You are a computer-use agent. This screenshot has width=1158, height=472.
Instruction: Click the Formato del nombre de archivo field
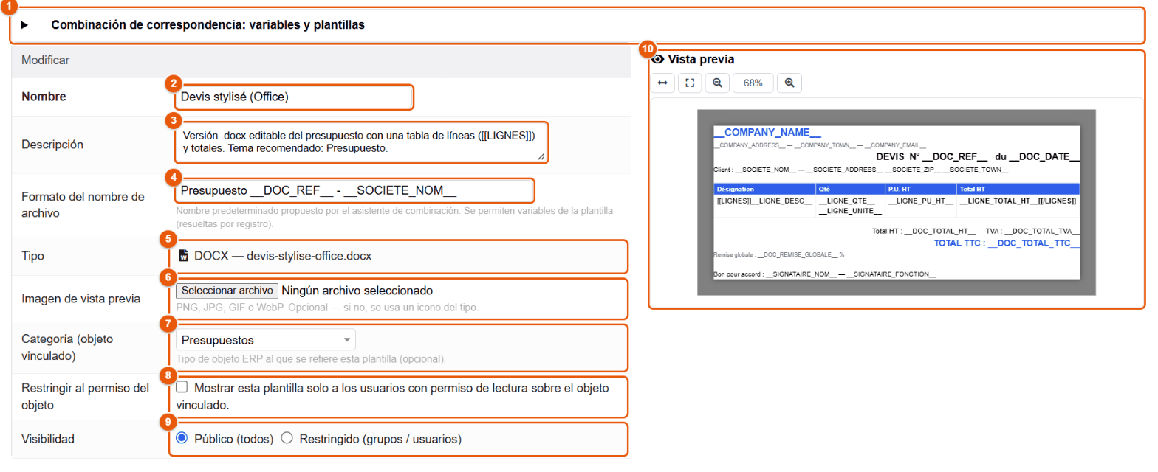pyautogui.click(x=353, y=190)
